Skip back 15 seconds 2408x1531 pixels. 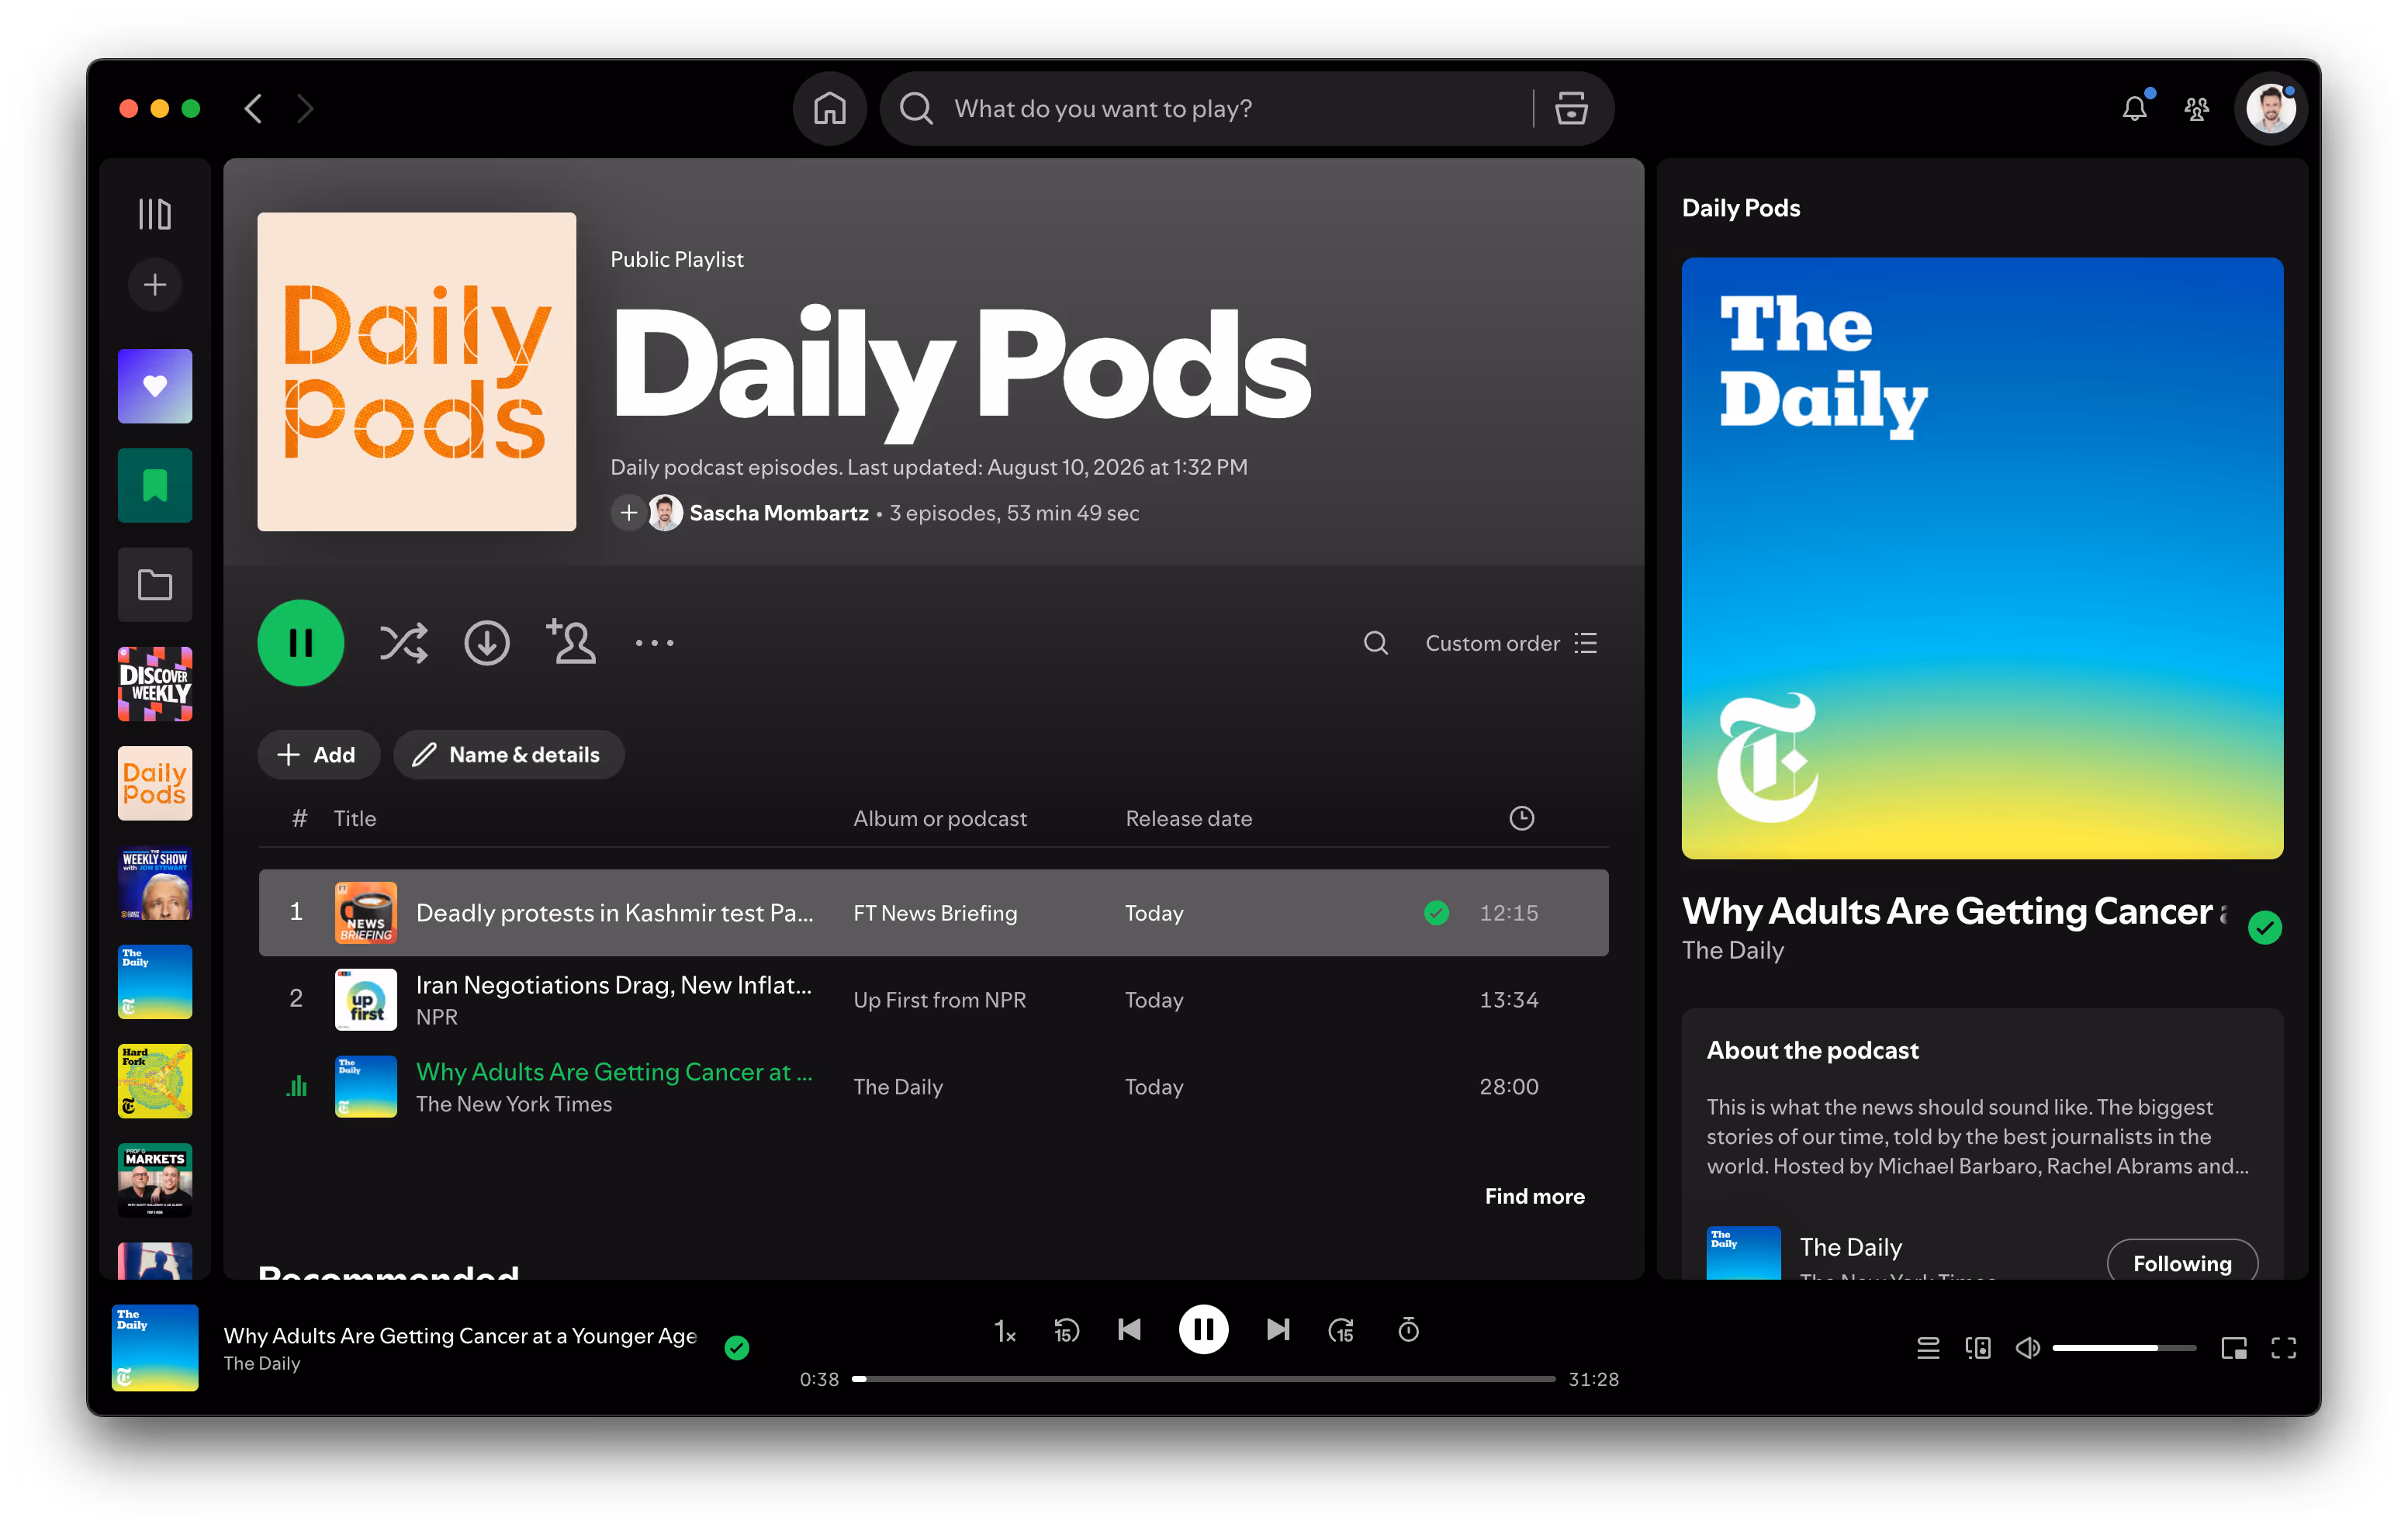(x=1067, y=1330)
